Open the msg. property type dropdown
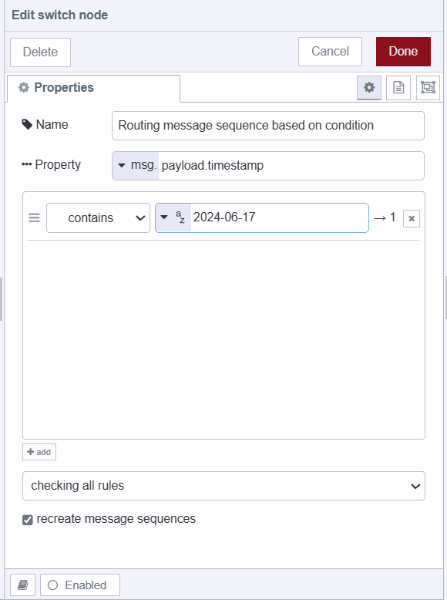The height and width of the screenshot is (600, 447). coord(136,166)
